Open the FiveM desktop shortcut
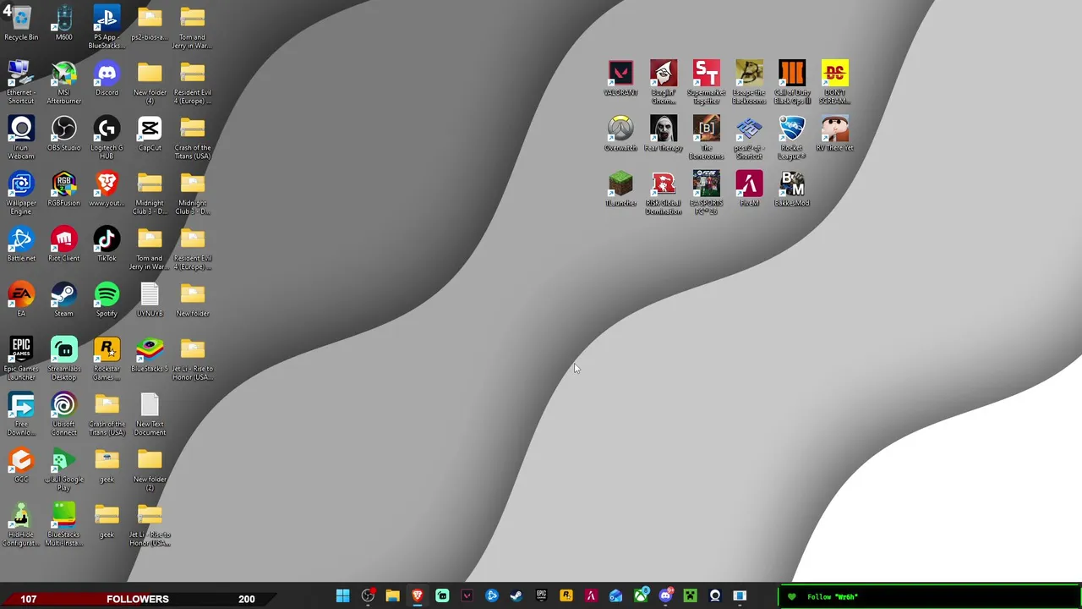 tap(749, 189)
